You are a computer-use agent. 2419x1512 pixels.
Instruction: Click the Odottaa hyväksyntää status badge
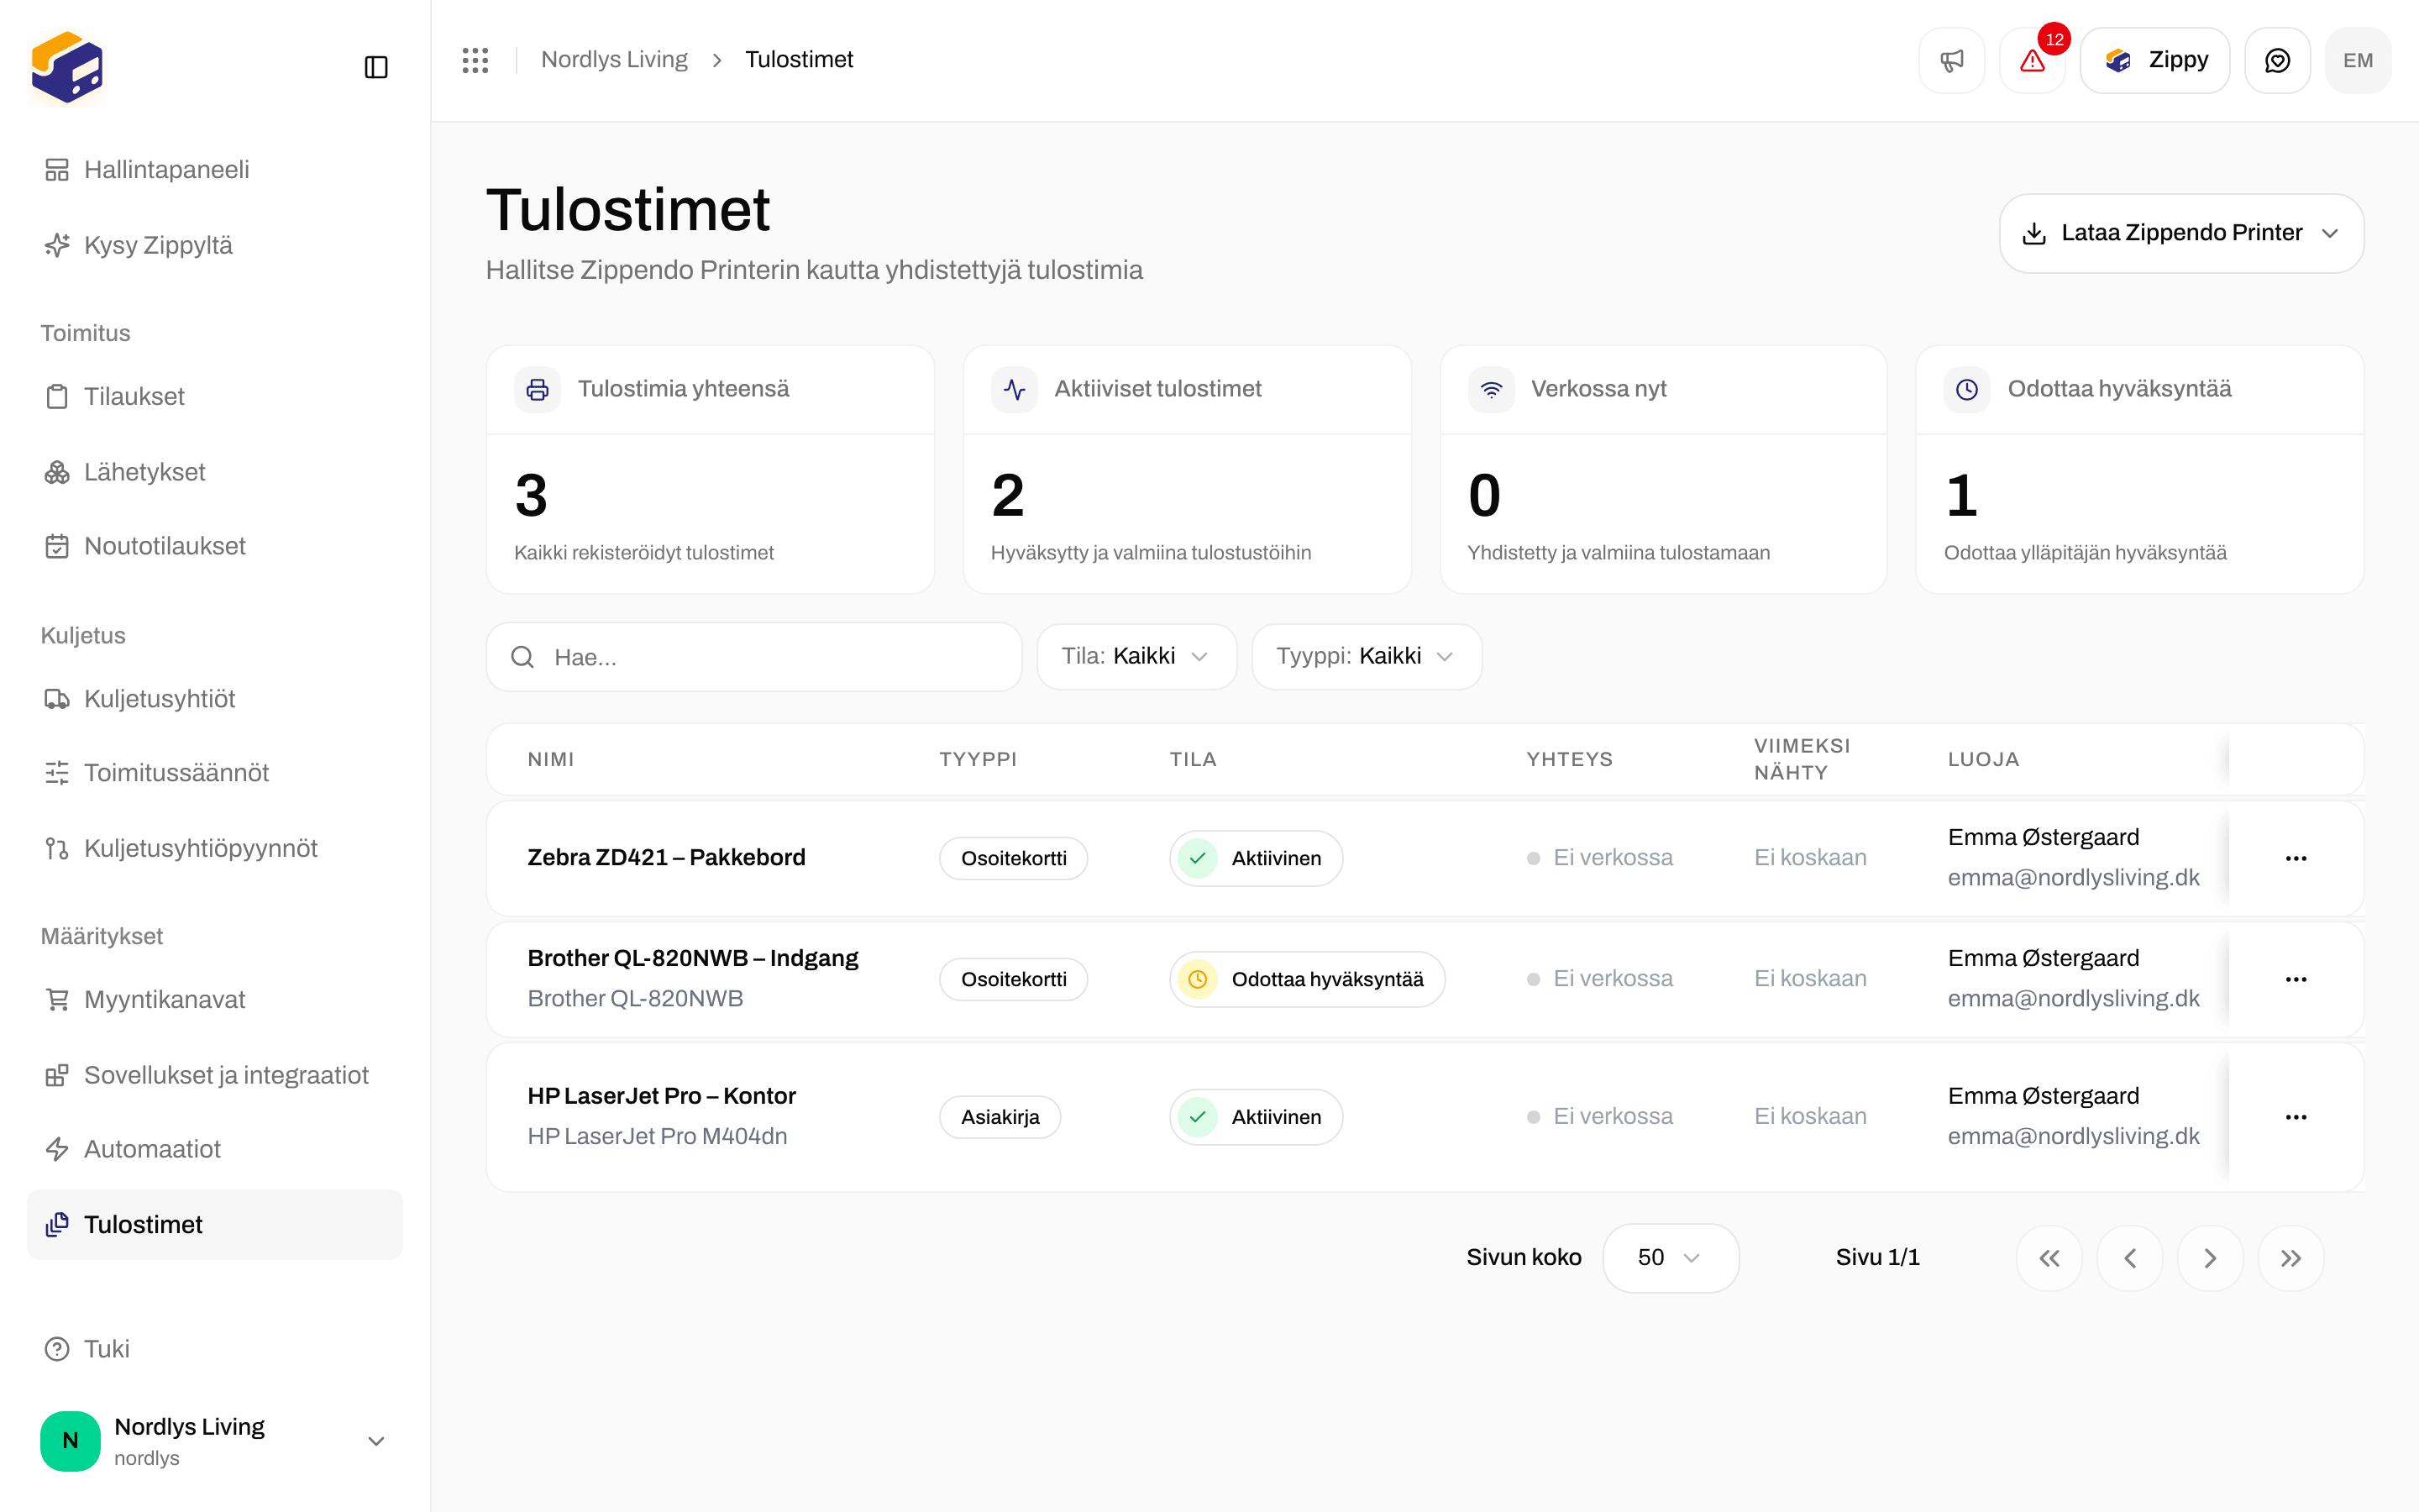tap(1306, 979)
